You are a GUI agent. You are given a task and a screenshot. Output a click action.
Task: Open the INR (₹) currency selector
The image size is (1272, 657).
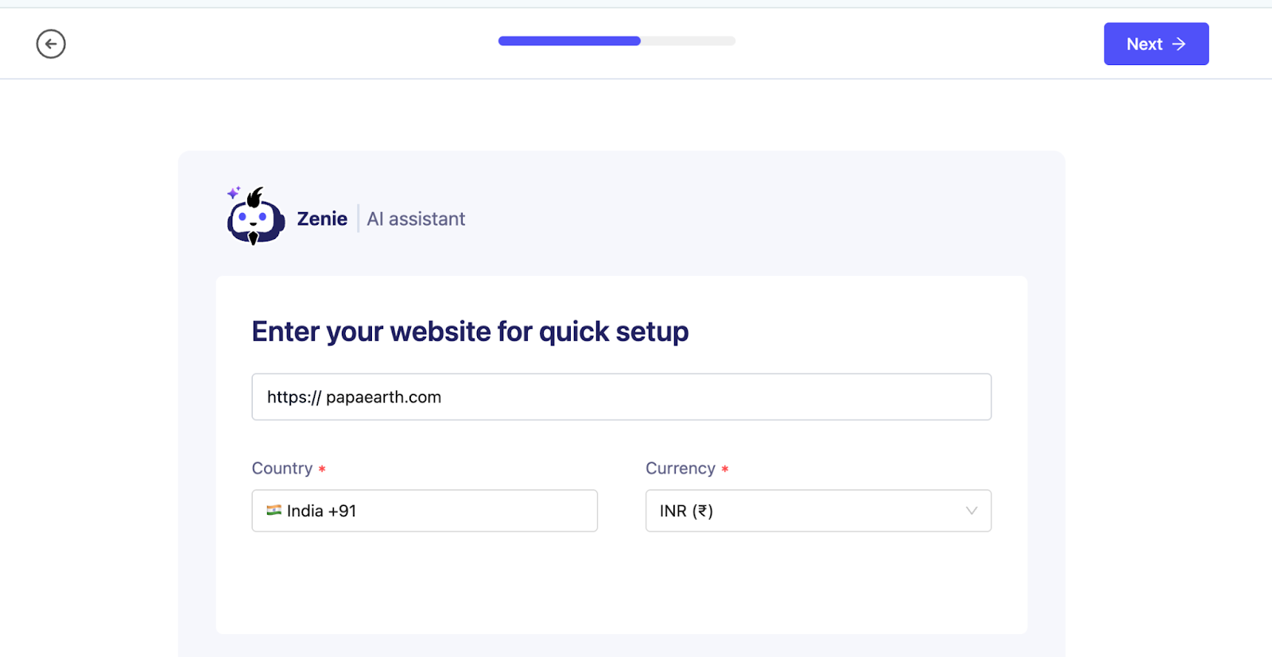pos(803,511)
